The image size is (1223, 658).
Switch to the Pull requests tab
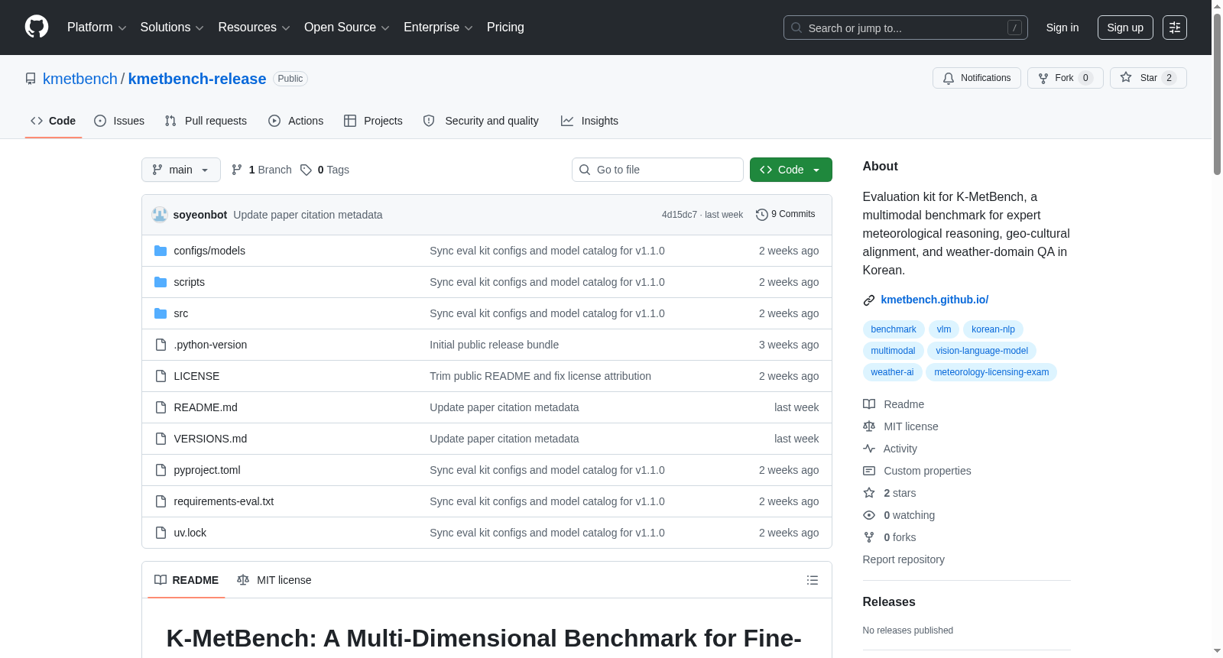coord(206,121)
